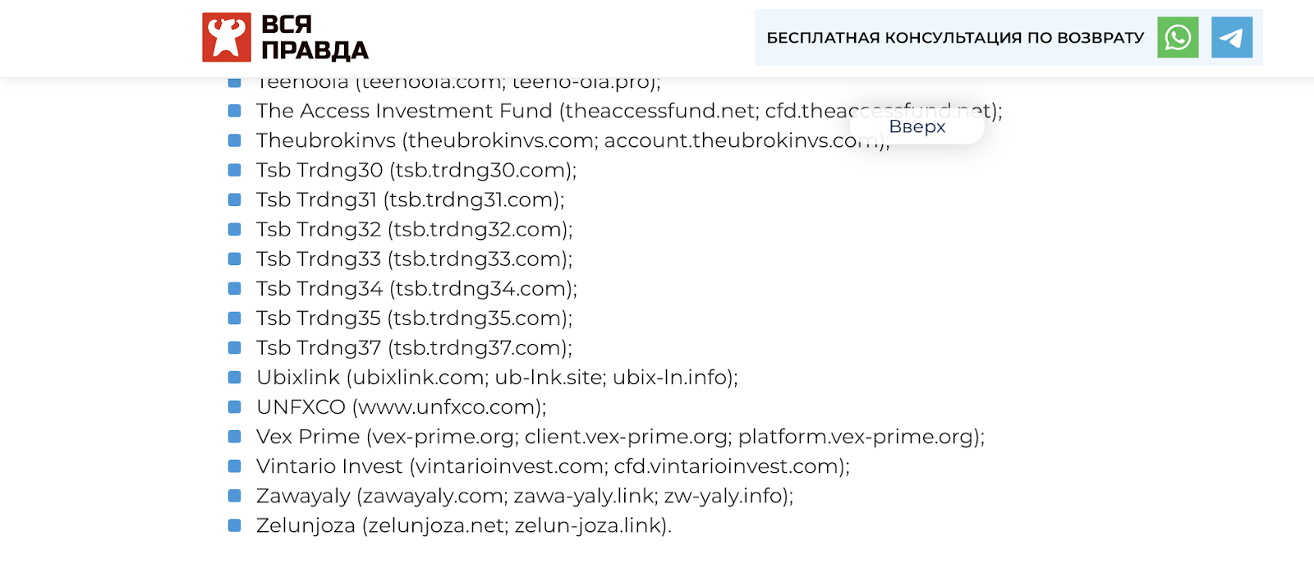Click the Vintario Invest list entry

(x=553, y=465)
